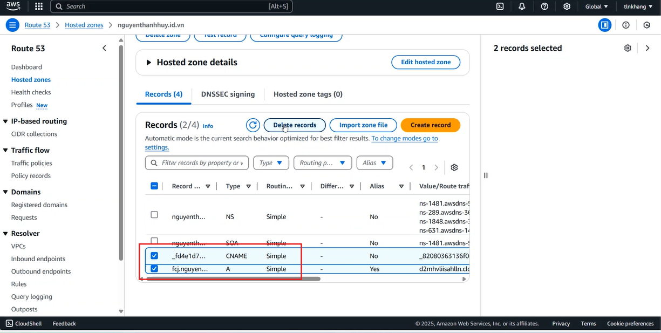
Task: Click the Delete records button
Action: 295,125
